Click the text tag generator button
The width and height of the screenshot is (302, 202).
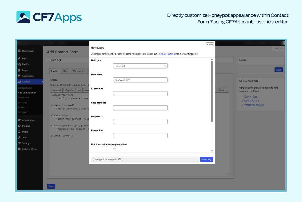pyautogui.click(x=79, y=90)
